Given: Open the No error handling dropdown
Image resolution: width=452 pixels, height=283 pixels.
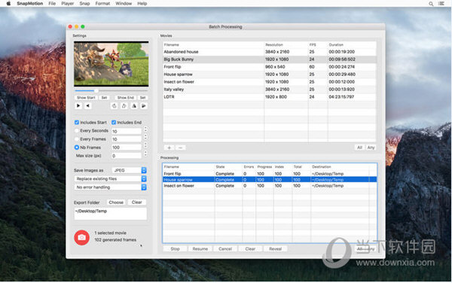Looking at the screenshot, I should (111, 187).
